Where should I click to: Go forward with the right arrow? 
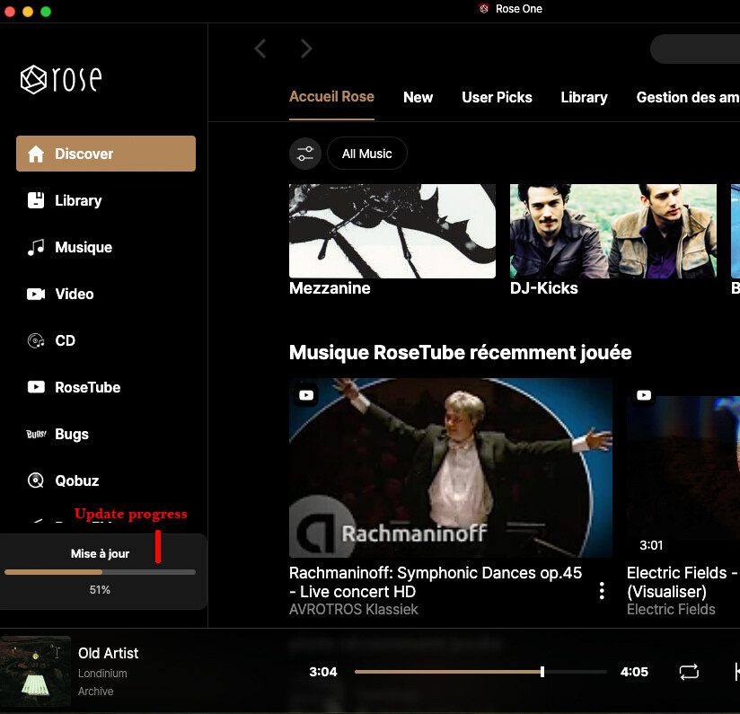click(306, 48)
